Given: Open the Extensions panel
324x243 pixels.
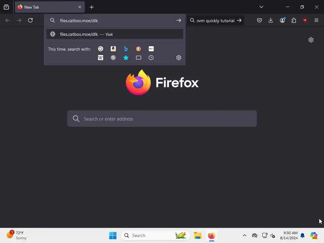Looking at the screenshot, I should [x=294, y=20].
